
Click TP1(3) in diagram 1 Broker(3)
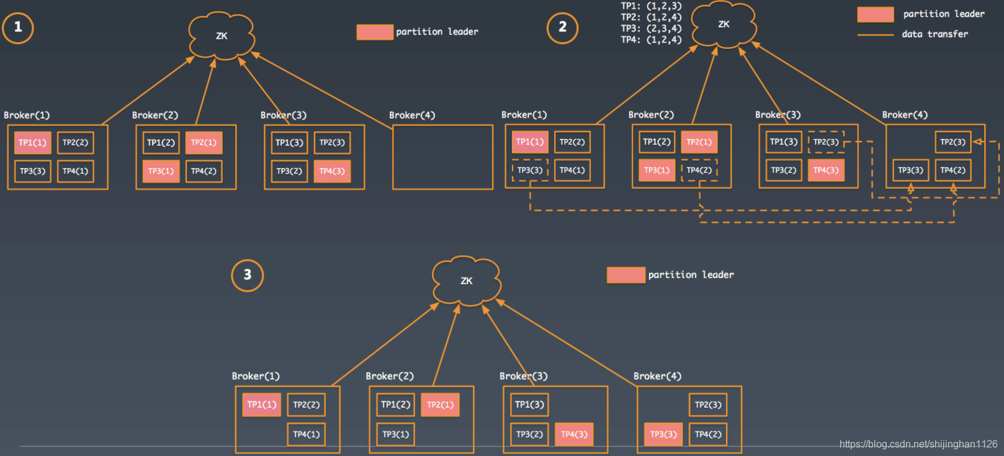[x=290, y=143]
